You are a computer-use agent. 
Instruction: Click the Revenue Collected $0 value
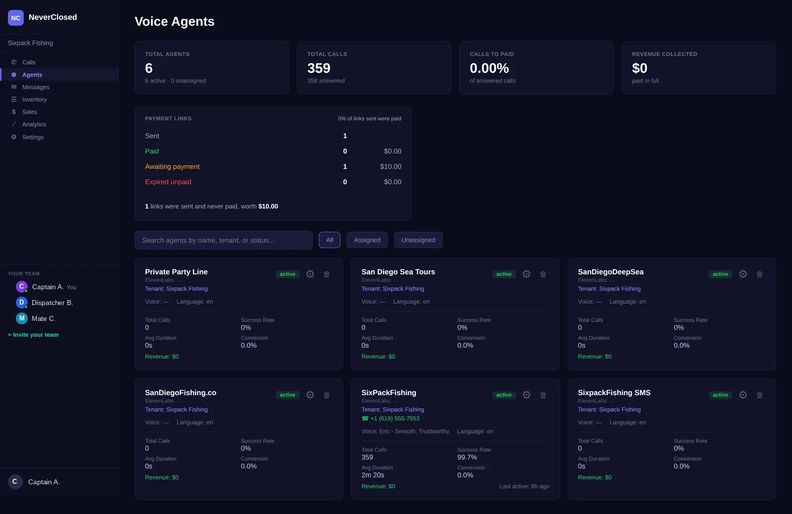[640, 68]
